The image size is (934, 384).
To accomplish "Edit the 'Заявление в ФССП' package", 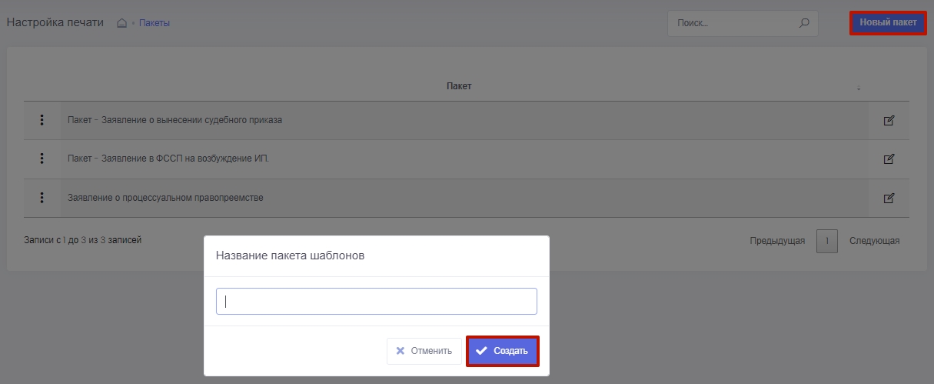I will 889,159.
